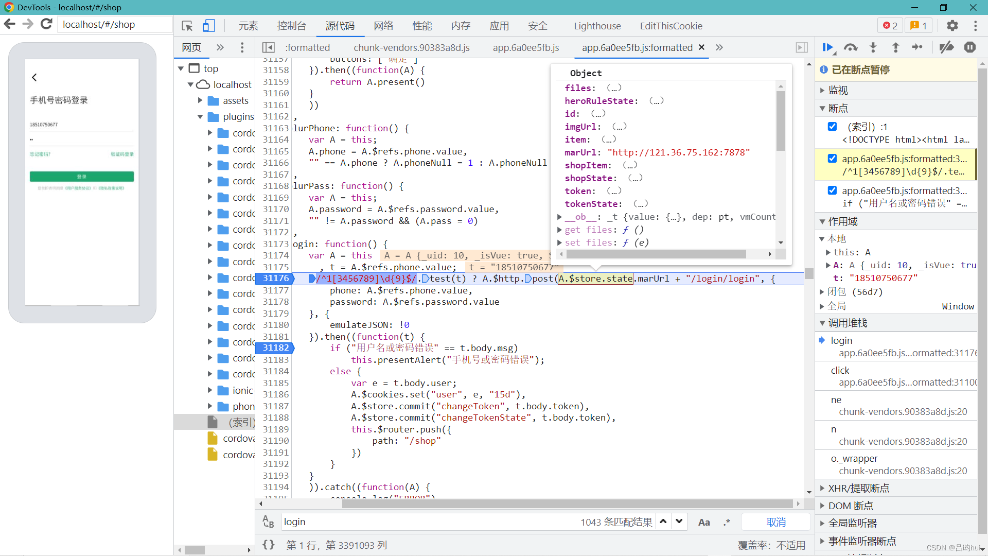Image resolution: width=988 pixels, height=556 pixels.
Task: Click the single Step arrow icon
Action: (x=918, y=47)
